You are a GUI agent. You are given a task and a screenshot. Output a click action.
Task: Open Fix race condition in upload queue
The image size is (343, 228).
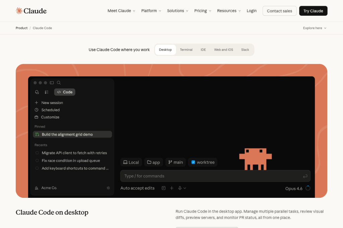point(71,161)
